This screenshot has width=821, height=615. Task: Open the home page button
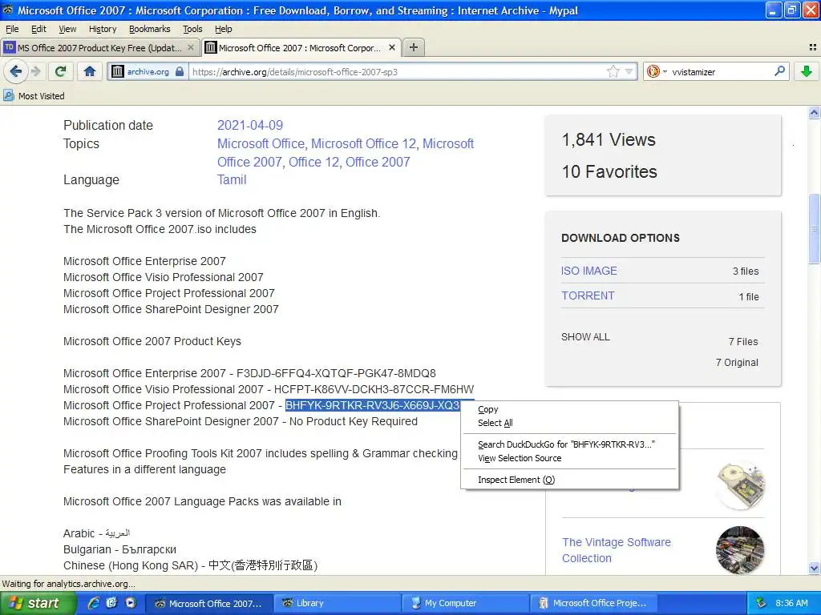click(x=90, y=71)
